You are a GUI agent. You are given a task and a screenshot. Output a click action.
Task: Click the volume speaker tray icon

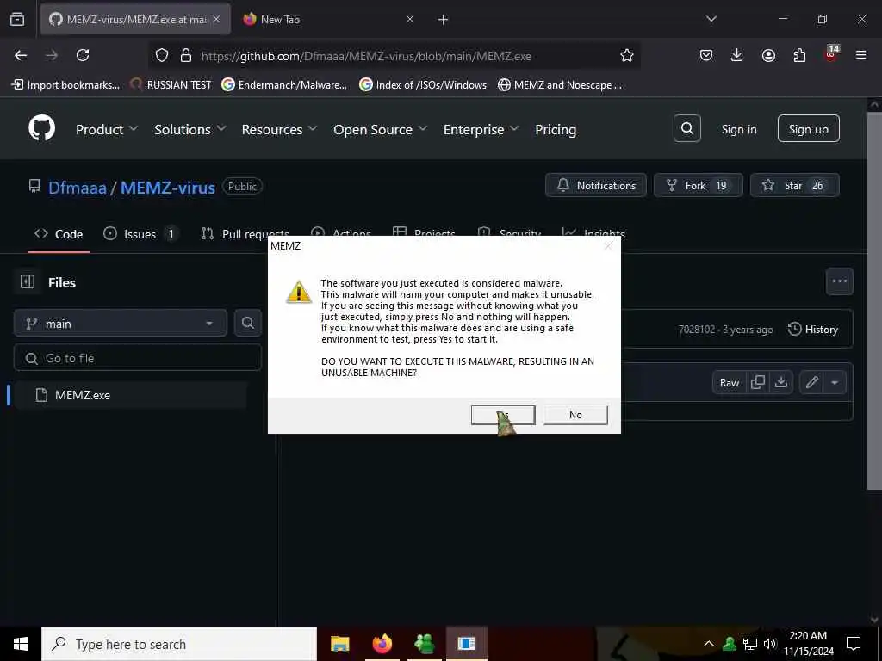pyautogui.click(x=770, y=644)
